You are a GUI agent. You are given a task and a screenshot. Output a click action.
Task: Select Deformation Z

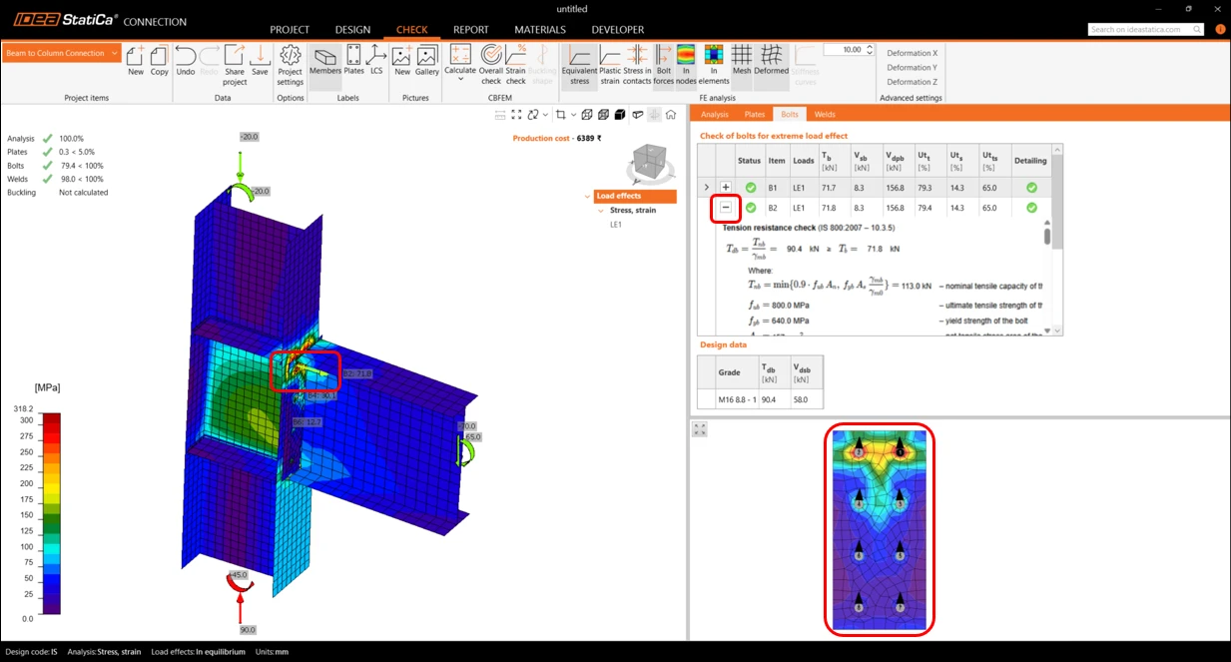tap(912, 82)
